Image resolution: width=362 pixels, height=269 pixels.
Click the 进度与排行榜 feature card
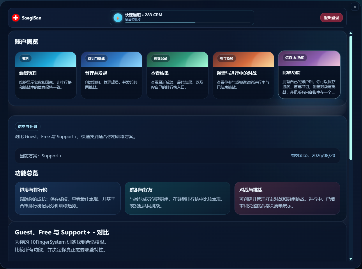click(x=68, y=198)
